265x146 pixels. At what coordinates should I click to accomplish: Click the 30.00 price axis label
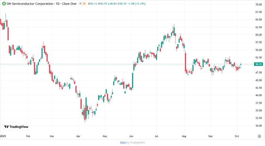(259, 125)
